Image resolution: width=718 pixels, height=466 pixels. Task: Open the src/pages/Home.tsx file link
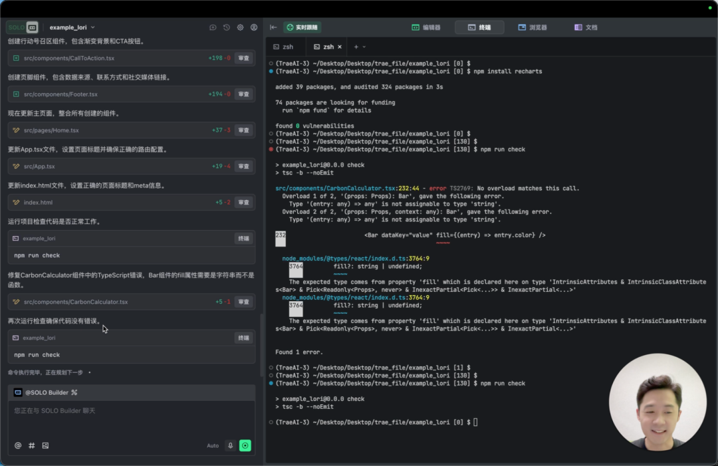51,130
